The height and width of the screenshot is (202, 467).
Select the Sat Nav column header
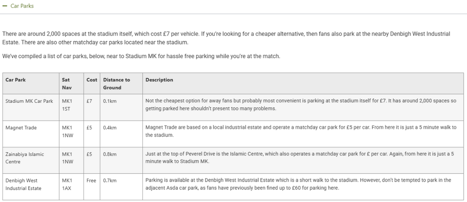(67, 84)
